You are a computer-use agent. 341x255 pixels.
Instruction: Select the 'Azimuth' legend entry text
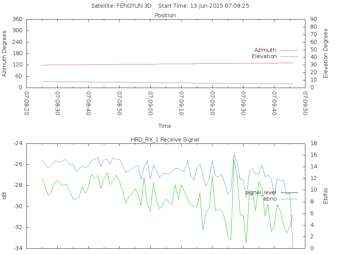[265, 50]
